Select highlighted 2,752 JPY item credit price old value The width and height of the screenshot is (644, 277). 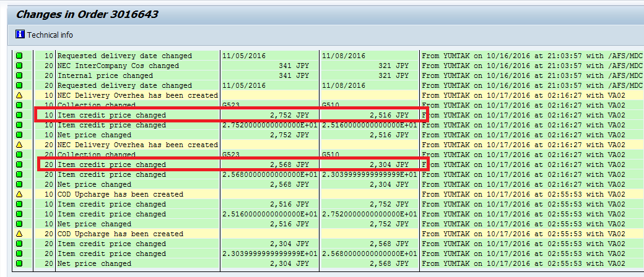(x=289, y=116)
